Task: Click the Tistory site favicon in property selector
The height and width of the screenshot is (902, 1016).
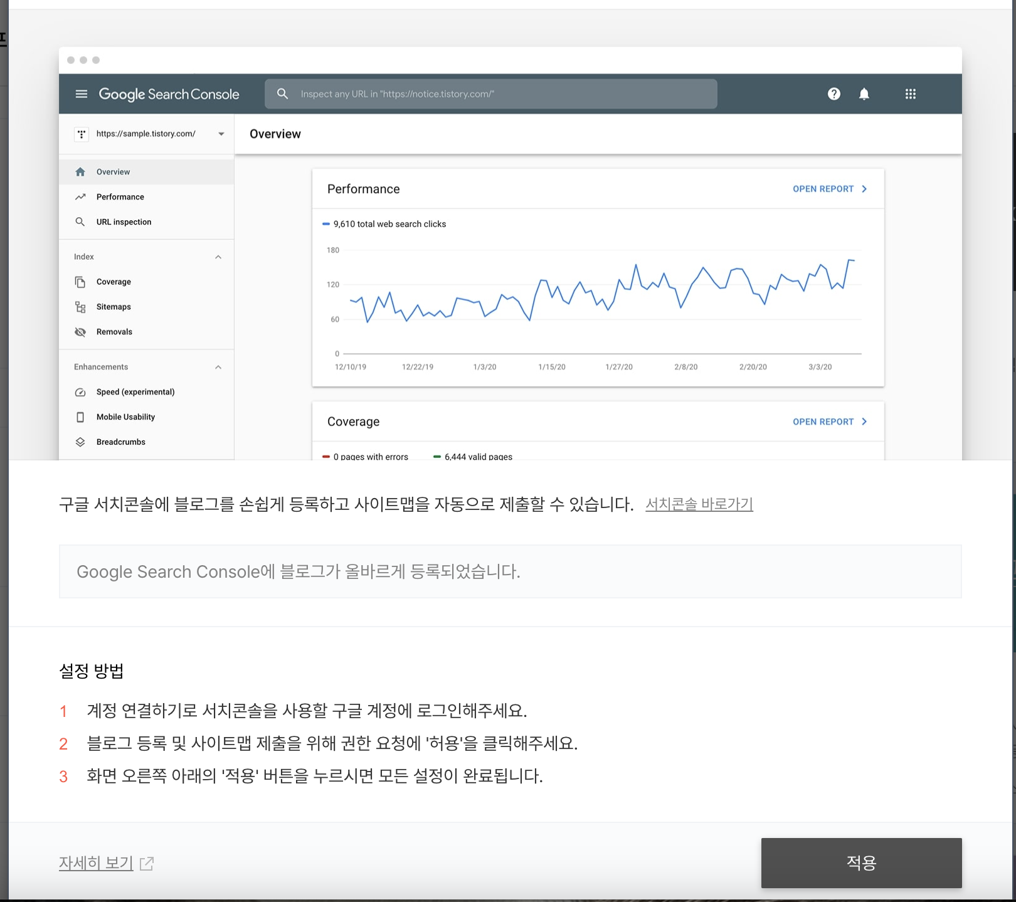Action: point(82,134)
